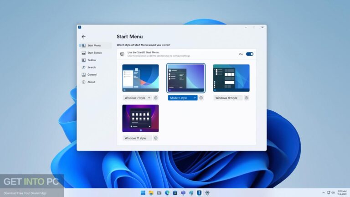350x197 pixels.
Task: Click the Windows 11 style label button
Action: 137,138
